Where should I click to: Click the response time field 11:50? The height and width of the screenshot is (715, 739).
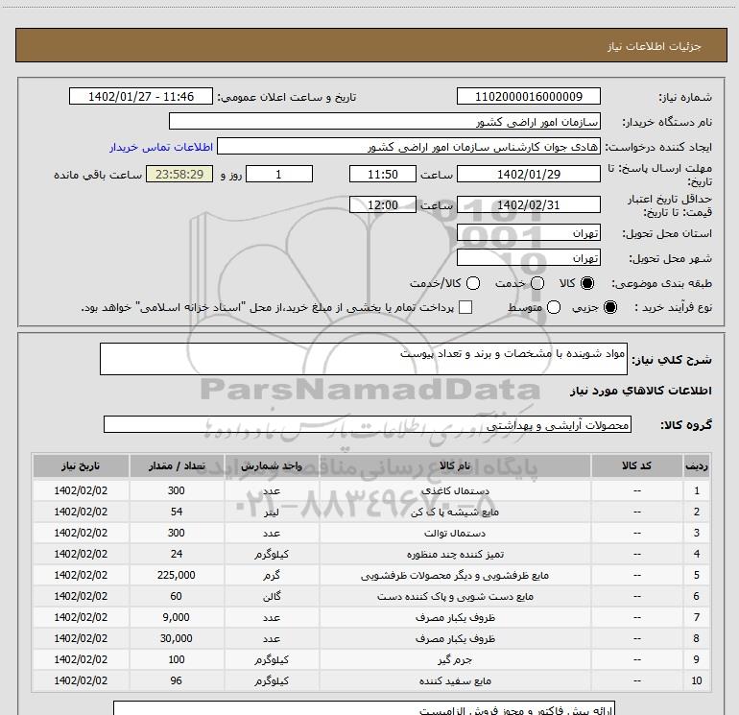pyautogui.click(x=383, y=174)
